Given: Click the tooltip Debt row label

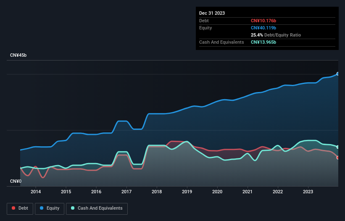Looking at the screenshot, I should pyautogui.click(x=204, y=21).
